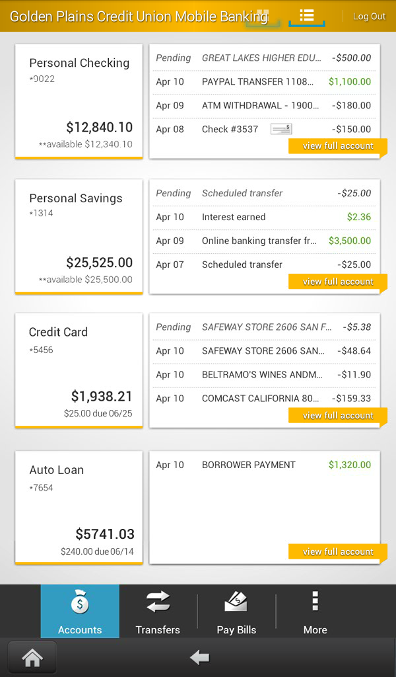Switch to the Transfers tab
The image size is (396, 677).
tap(158, 611)
